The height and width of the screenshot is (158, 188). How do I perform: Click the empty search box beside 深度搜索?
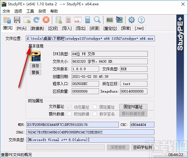pos(65,147)
